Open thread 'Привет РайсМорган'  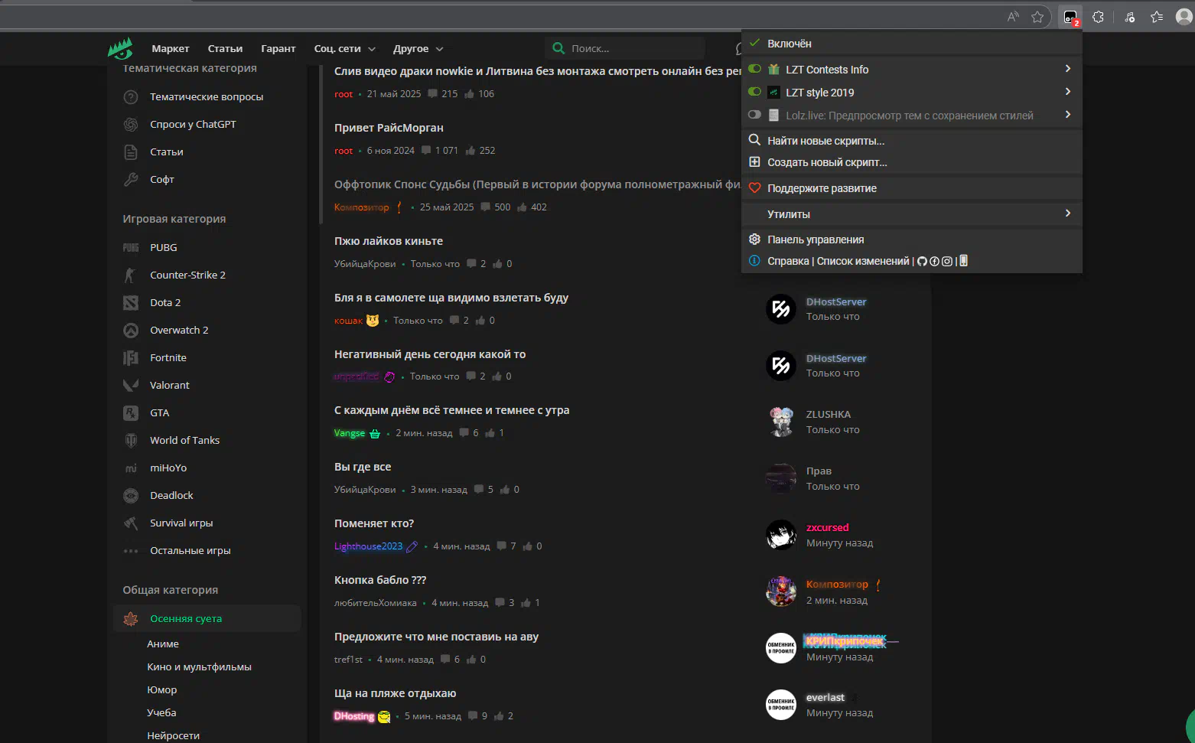[389, 128]
